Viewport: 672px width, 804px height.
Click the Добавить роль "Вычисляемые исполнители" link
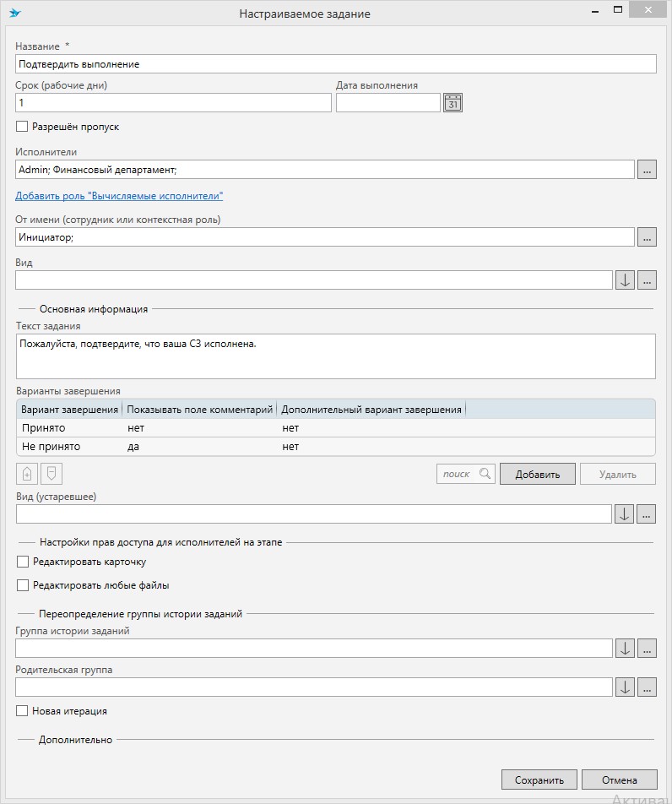click(x=119, y=196)
